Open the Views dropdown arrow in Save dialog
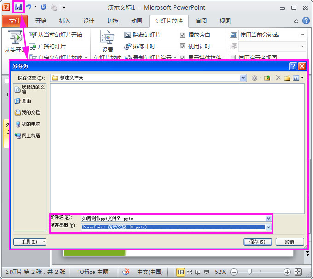Image resolution: width=313 pixels, height=279 pixels. pos(302,78)
